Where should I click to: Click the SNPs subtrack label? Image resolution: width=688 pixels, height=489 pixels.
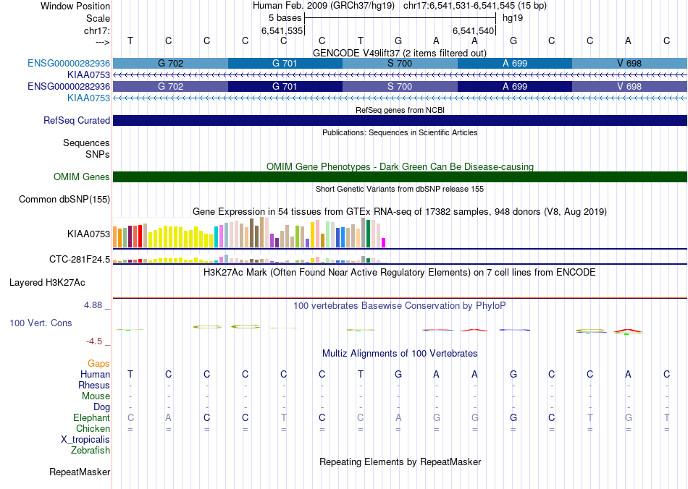click(x=98, y=154)
